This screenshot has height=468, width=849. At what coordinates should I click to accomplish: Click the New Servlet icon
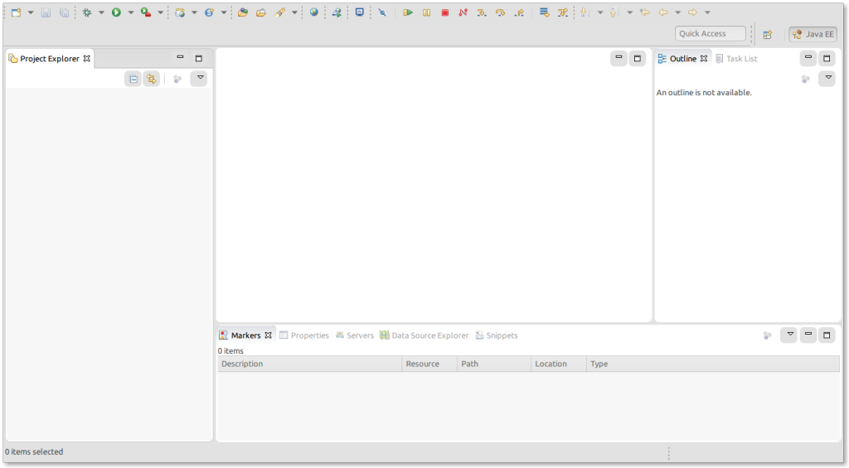coord(209,12)
